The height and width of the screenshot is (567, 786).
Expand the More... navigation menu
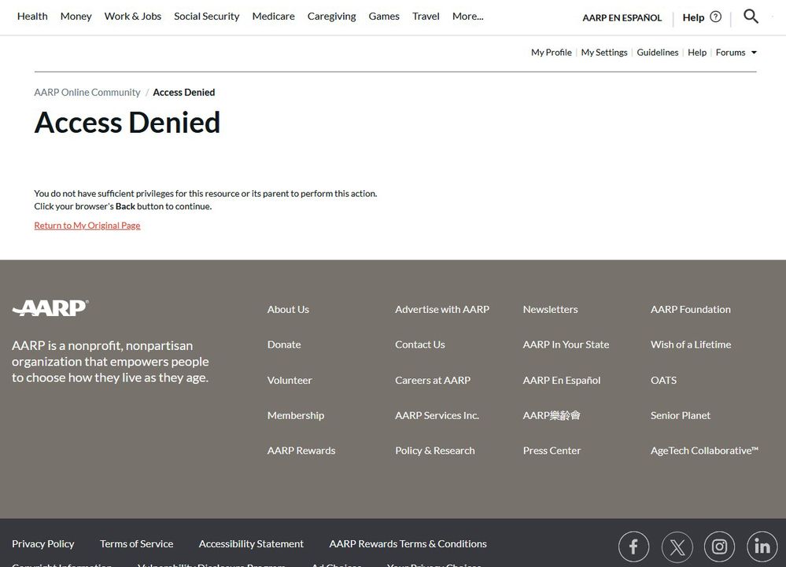point(467,17)
